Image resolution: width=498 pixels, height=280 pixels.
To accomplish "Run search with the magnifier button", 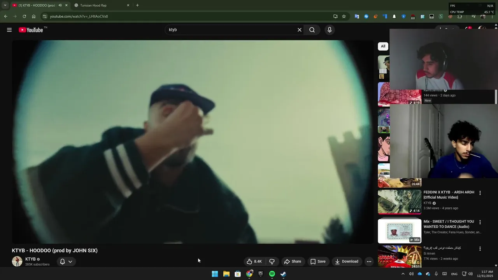I will point(312,30).
